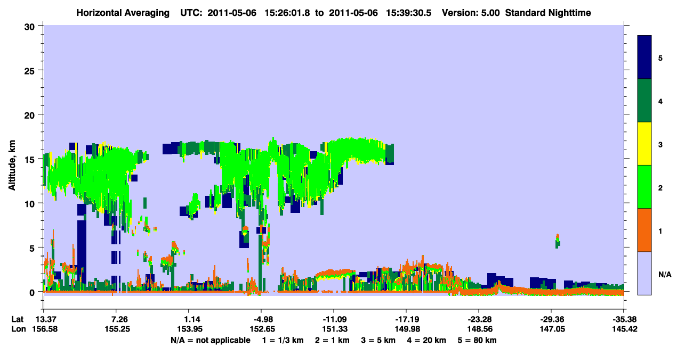Click longitude value 155.25
This screenshot has width=693, height=355.
pos(118,329)
